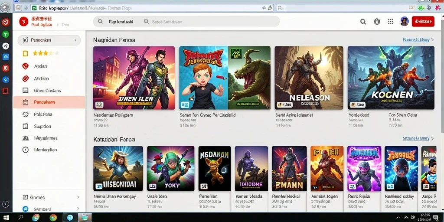Select Gneo Gristans in the sidebar
Screen dimensions: 444x222
(47, 91)
